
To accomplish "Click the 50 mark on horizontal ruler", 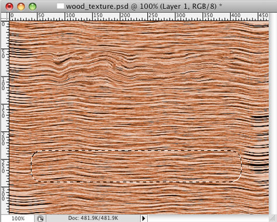I will point(40,16).
